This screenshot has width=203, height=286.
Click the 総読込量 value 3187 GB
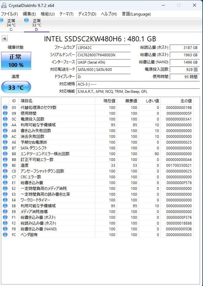[185, 47]
